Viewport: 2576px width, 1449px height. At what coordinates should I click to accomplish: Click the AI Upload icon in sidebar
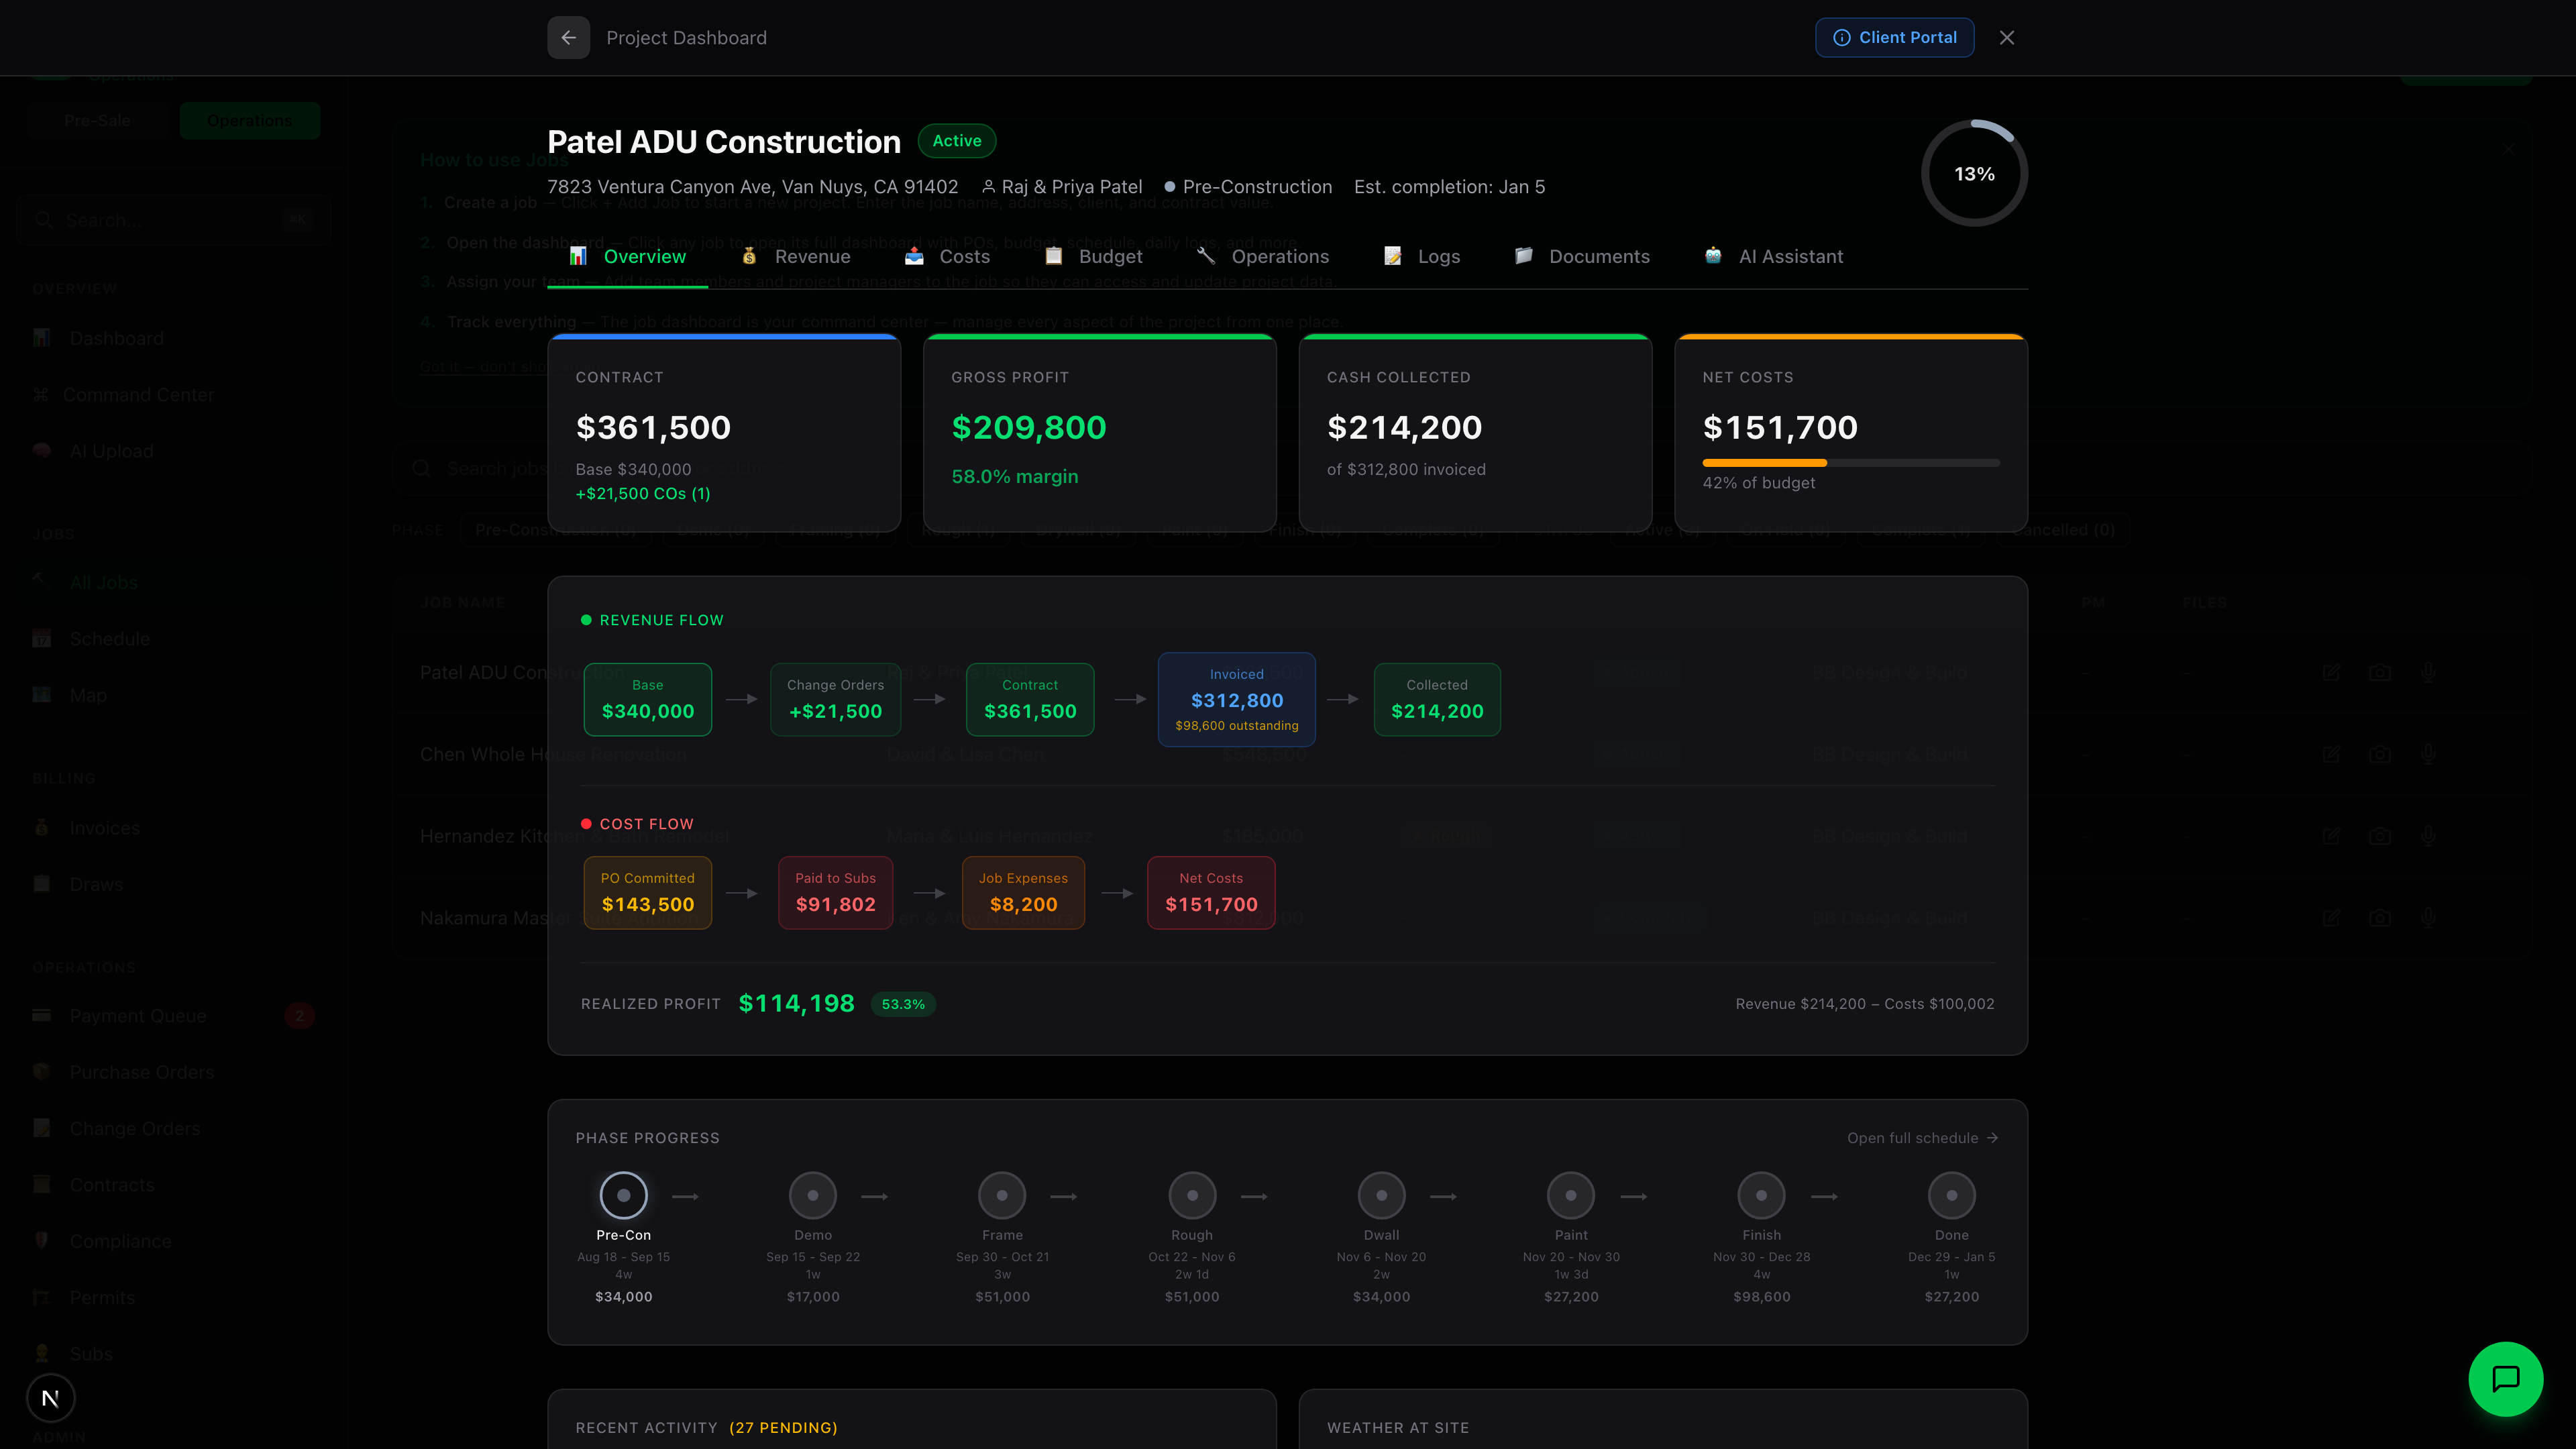coord(41,450)
